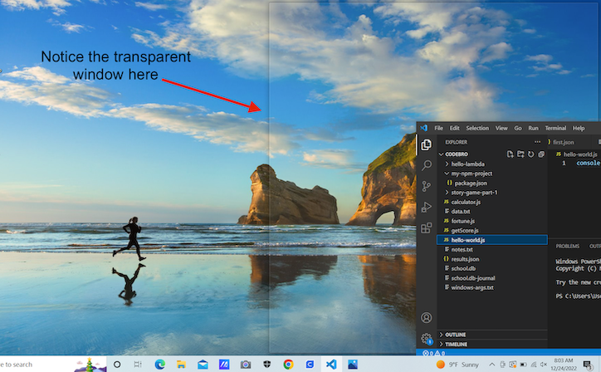601x372 pixels.
Task: Open the Terminal menu
Action: click(x=555, y=128)
